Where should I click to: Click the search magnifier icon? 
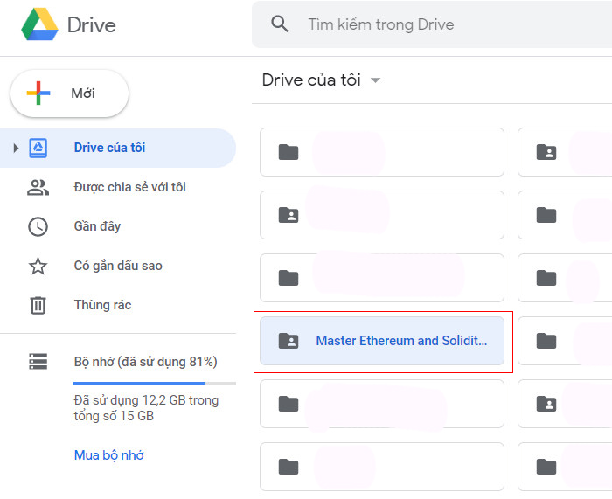click(280, 24)
